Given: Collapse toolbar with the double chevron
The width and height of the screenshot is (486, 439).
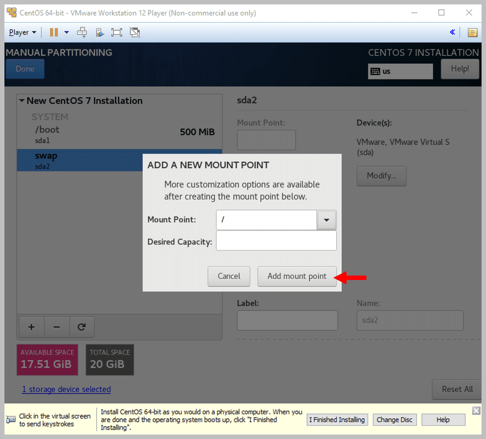Looking at the screenshot, I should pyautogui.click(x=452, y=32).
